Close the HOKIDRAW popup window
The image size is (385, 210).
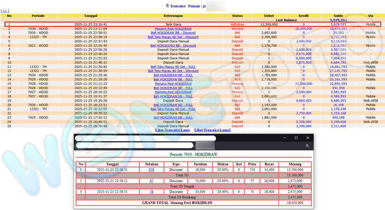[x=308, y=138]
